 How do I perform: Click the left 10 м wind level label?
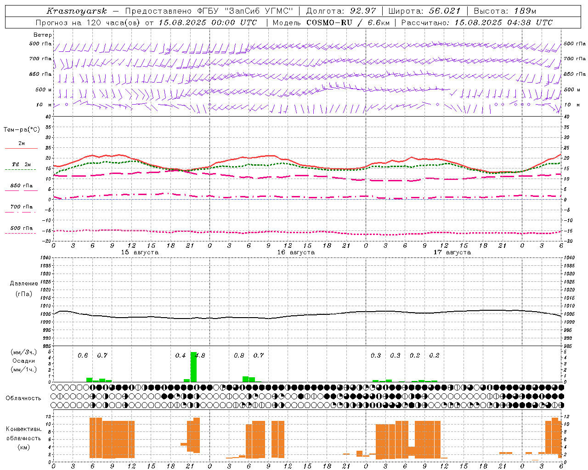click(44, 105)
